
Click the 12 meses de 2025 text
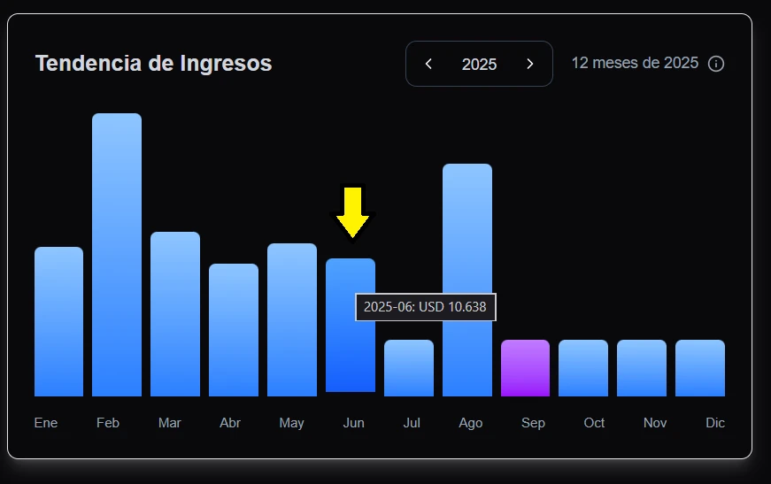tap(635, 64)
